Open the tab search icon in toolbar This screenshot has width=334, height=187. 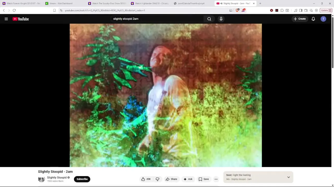tap(287, 10)
